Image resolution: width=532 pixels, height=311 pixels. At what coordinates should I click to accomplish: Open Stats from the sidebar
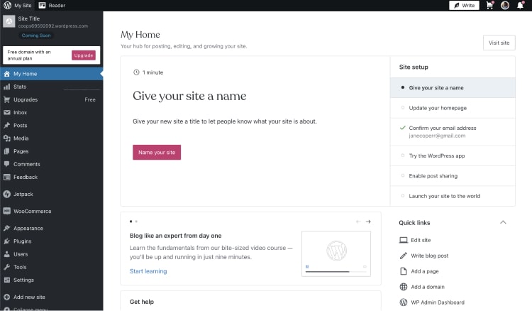(x=52, y=87)
